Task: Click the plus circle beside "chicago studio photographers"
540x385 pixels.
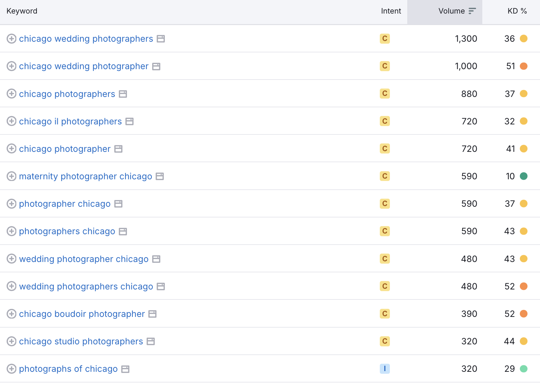Action: tap(11, 341)
